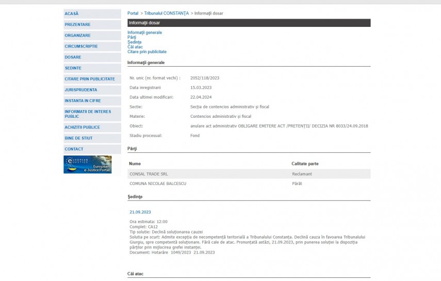Jump to the Informații generale anchor link
The height and width of the screenshot is (281, 441).
144,33
